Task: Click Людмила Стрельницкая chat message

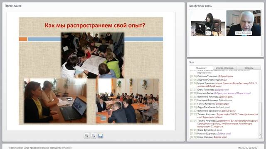Action: pyautogui.click(x=208, y=79)
